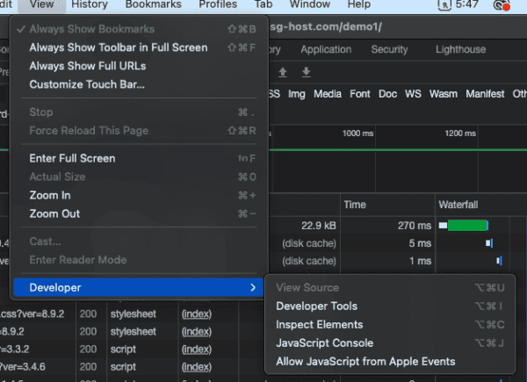Filter network requests by Font

pos(359,94)
